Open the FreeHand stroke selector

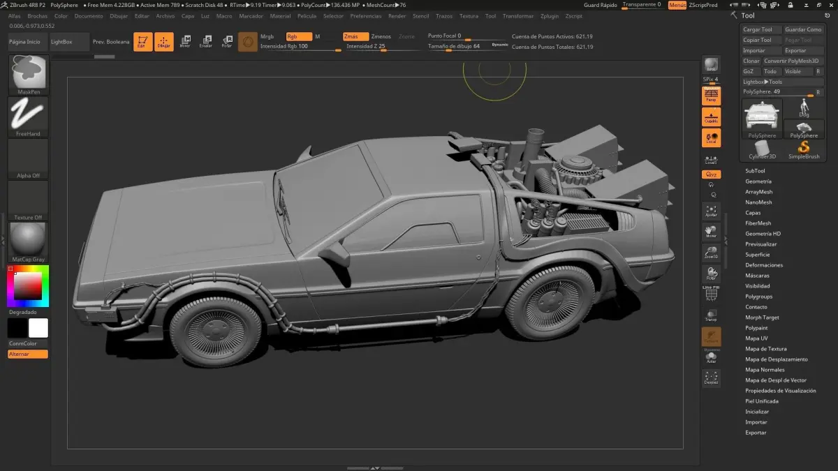point(28,116)
